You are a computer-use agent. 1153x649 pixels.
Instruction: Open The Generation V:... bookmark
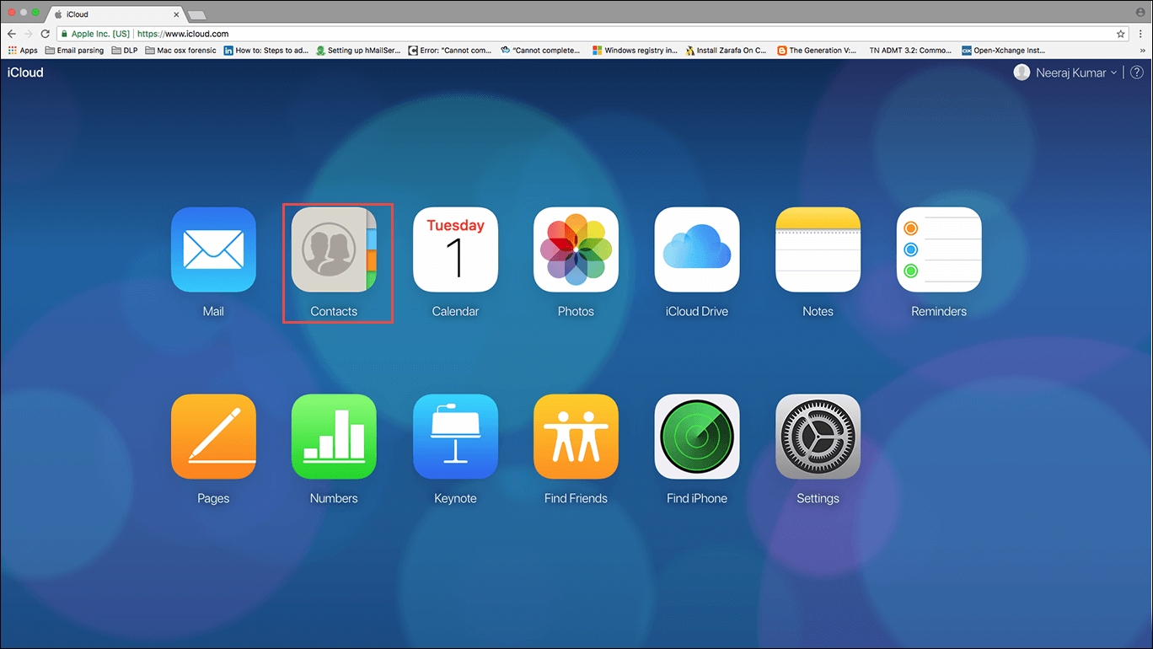pos(818,51)
